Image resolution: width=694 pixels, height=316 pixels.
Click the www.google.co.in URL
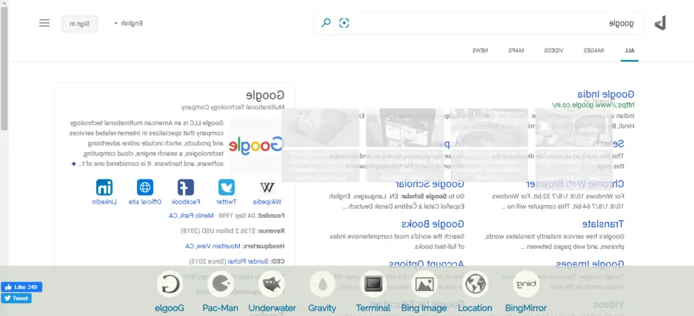point(593,105)
